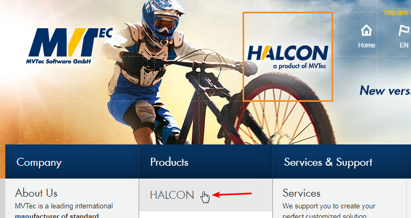Click the 'About Us' heading
The image size is (411, 218).
[36, 193]
